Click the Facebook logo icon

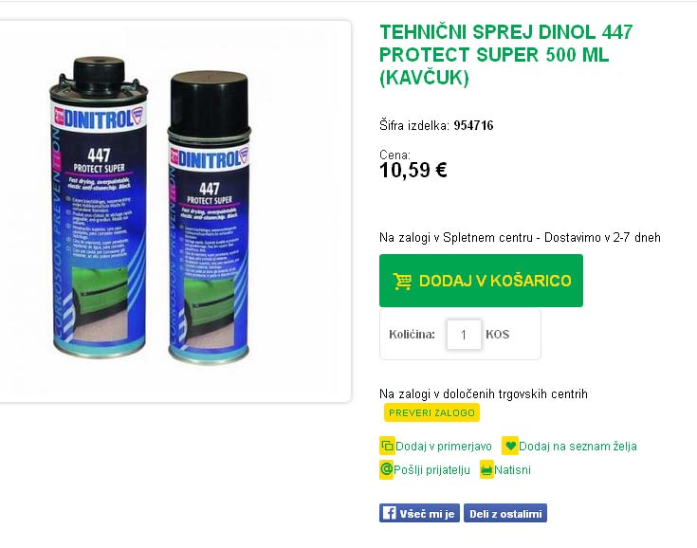[x=389, y=513]
